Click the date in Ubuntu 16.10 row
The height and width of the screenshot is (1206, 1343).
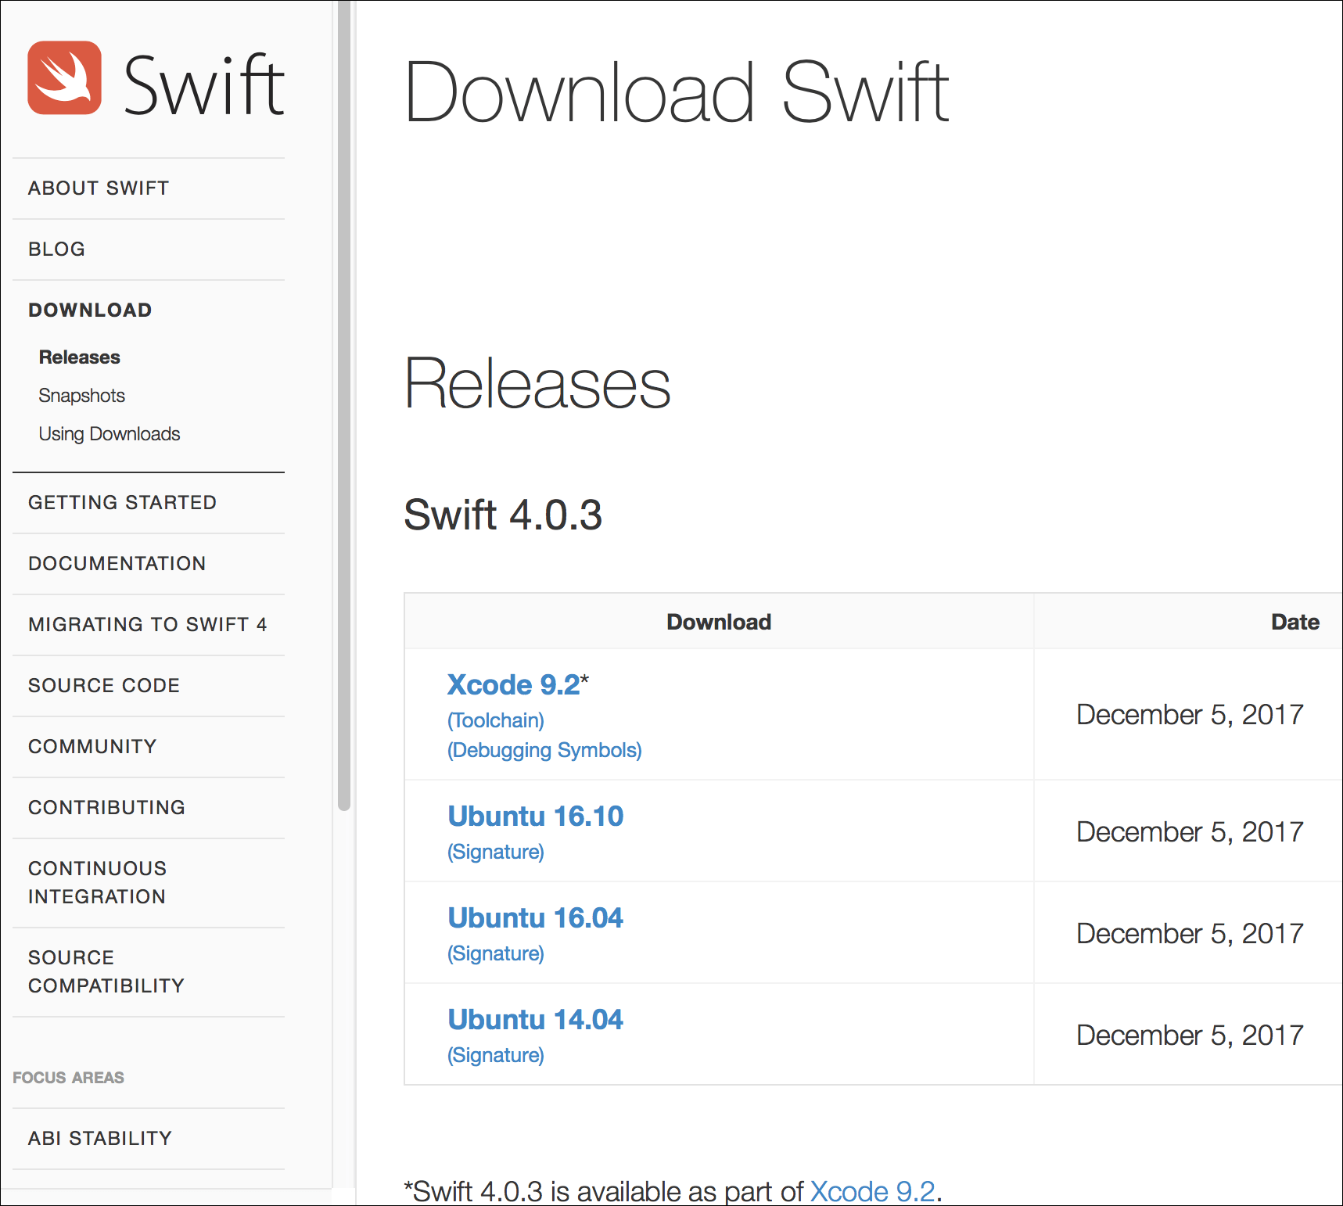click(1190, 832)
